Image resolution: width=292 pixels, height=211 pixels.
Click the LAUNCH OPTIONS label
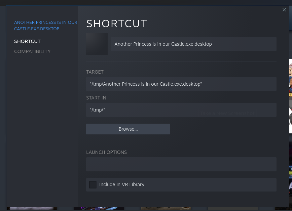coord(106,152)
